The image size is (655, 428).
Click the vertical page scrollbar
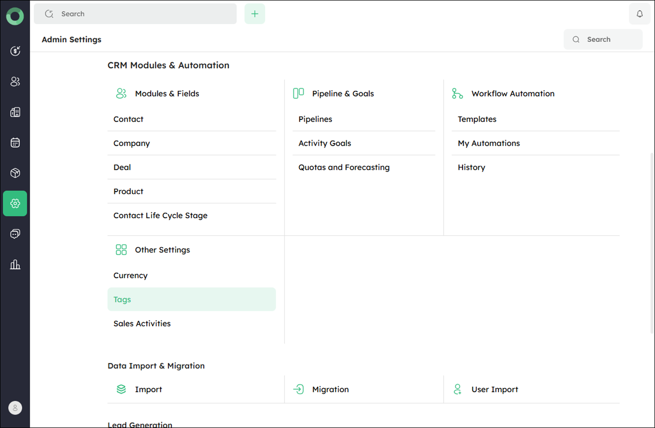652,242
